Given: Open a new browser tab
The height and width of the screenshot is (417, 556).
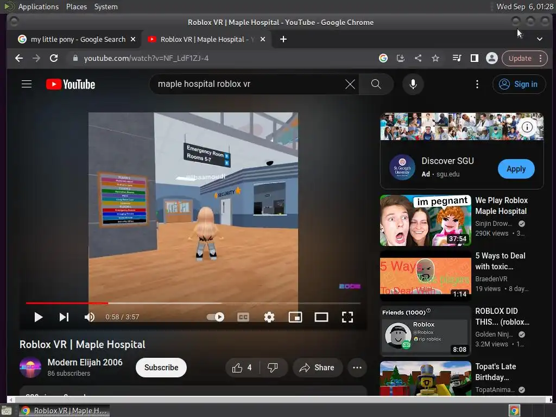Looking at the screenshot, I should click(283, 39).
